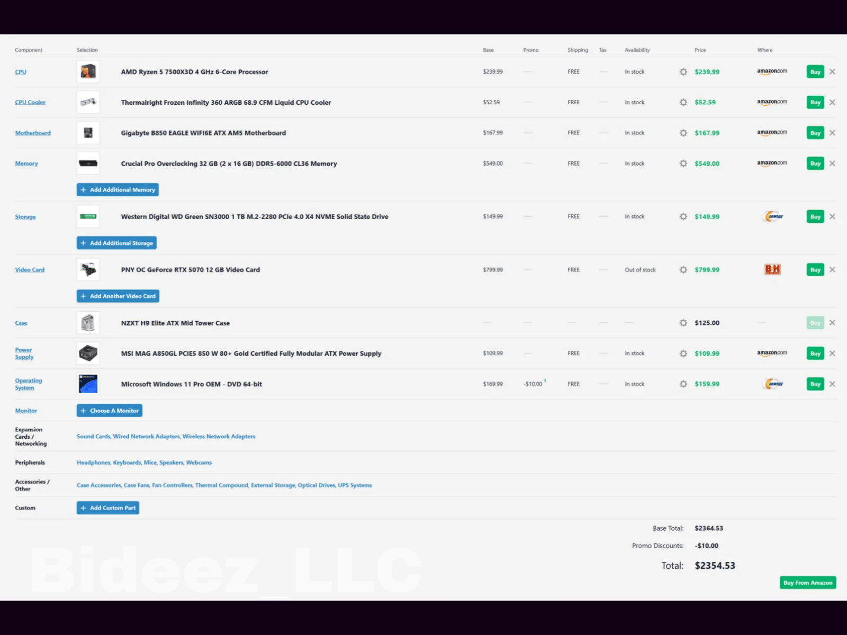
Task: Click Buy From Amazon button
Action: 808,583
